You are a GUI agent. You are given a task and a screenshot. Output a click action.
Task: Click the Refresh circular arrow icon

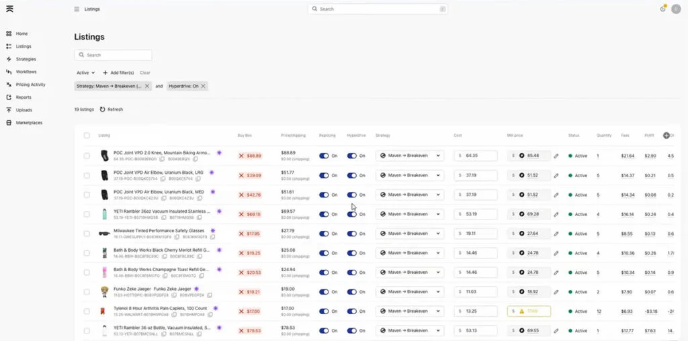coord(102,109)
